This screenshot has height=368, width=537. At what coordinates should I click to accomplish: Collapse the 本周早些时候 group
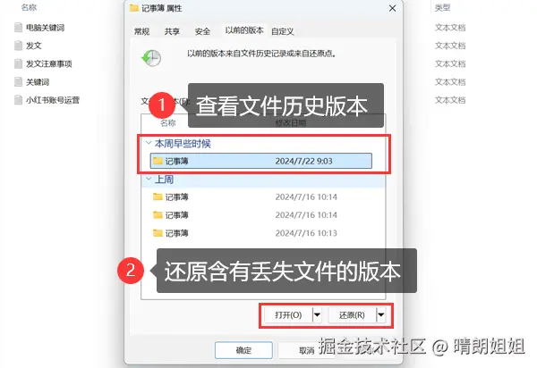(149, 143)
